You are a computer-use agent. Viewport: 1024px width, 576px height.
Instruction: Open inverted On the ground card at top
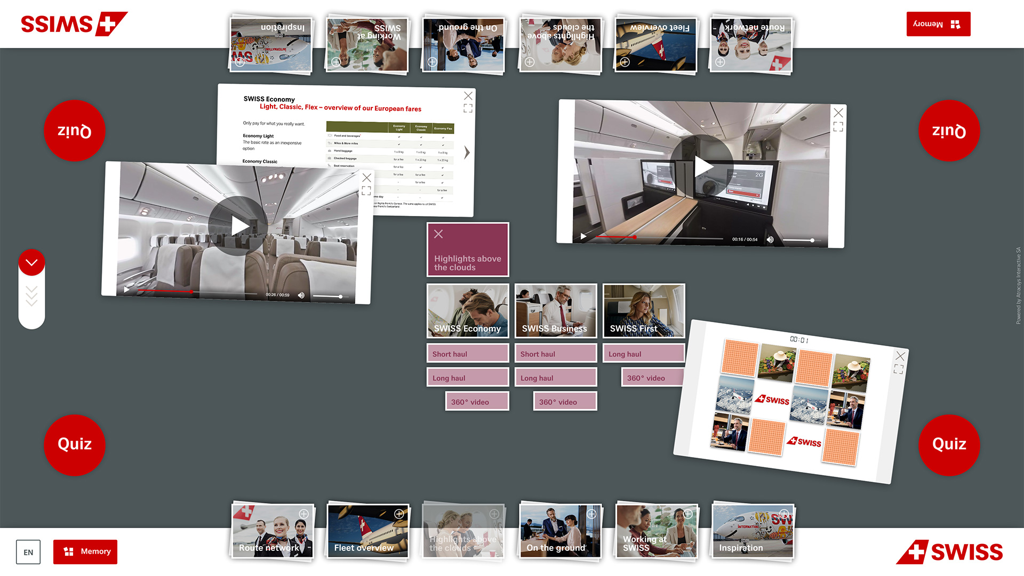[463, 45]
